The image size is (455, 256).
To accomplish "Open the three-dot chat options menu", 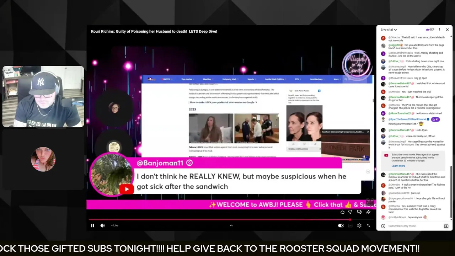I will [440, 30].
